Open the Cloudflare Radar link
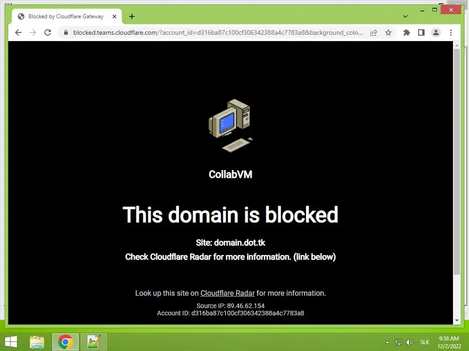 [x=227, y=293]
